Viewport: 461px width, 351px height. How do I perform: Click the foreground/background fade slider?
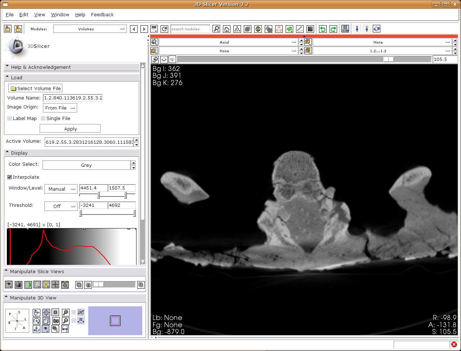[x=115, y=285]
